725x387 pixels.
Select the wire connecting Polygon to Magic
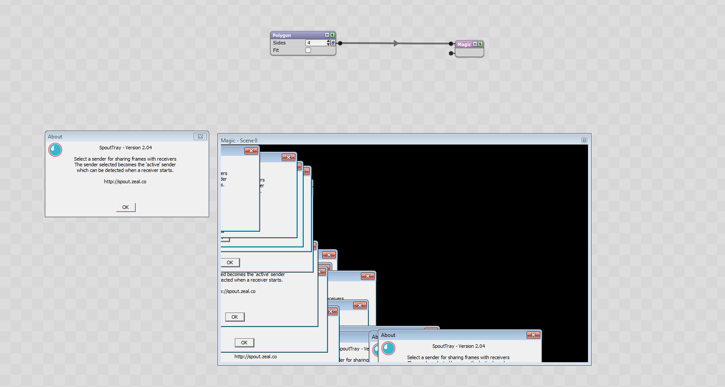coord(396,43)
